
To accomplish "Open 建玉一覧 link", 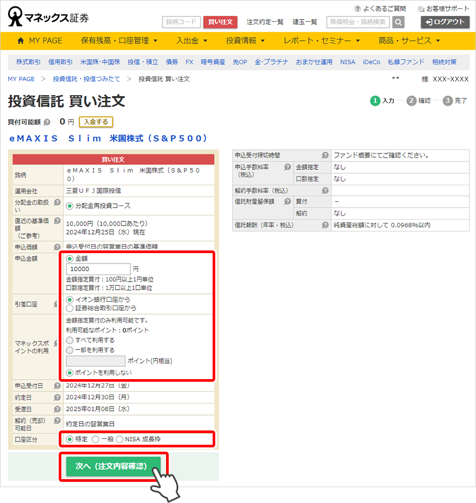I will pyautogui.click(x=305, y=22).
